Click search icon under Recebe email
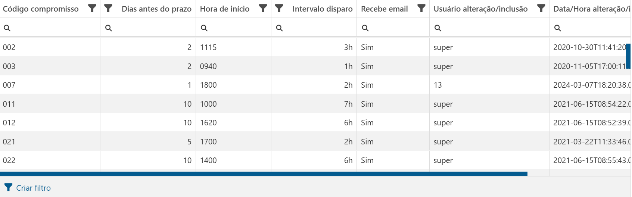 pos(365,28)
